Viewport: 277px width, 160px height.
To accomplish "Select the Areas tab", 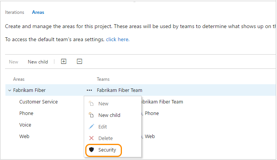I will coord(38,12).
